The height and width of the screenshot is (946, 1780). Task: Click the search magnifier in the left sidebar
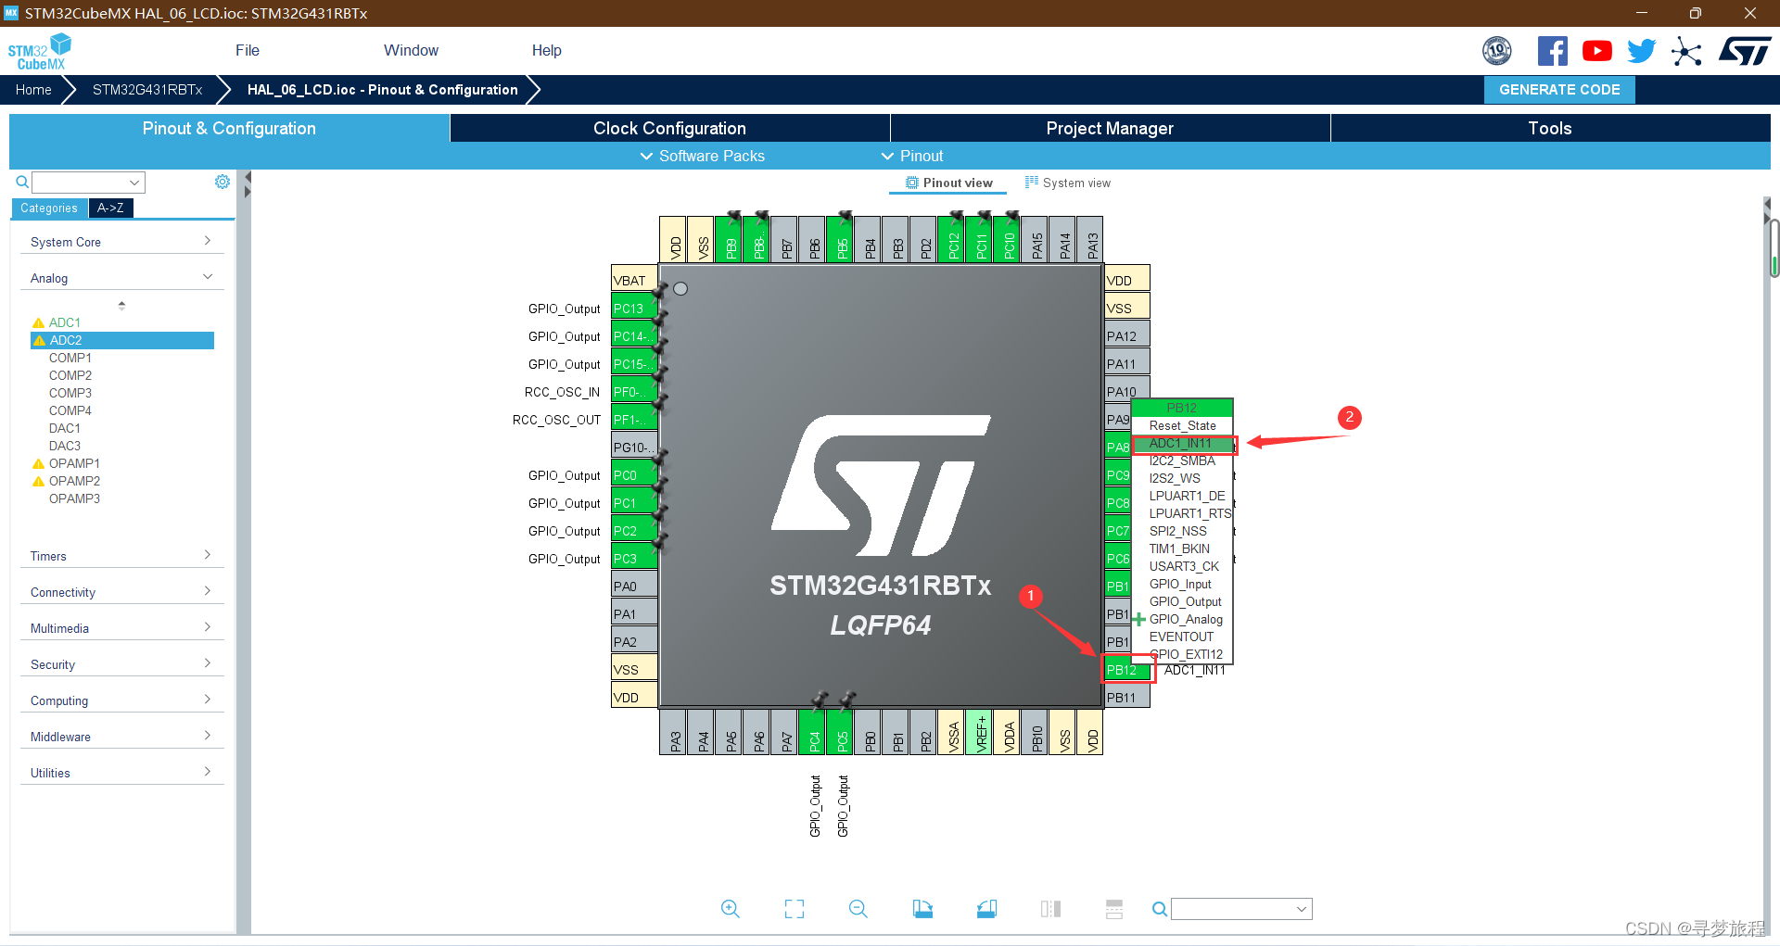pos(21,182)
